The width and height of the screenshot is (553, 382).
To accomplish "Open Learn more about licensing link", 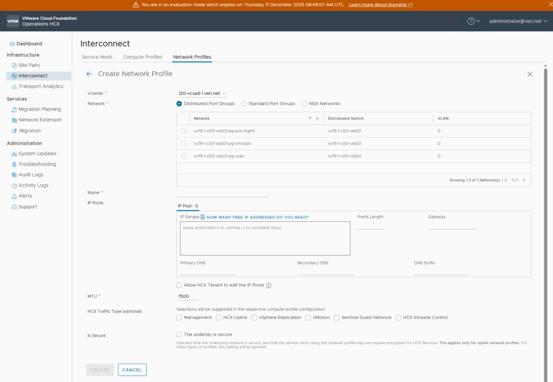I will click(x=380, y=5).
